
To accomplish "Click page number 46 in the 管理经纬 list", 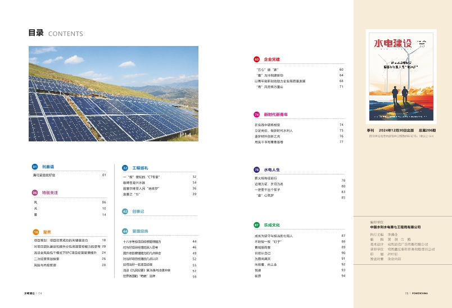I will 195,247.
